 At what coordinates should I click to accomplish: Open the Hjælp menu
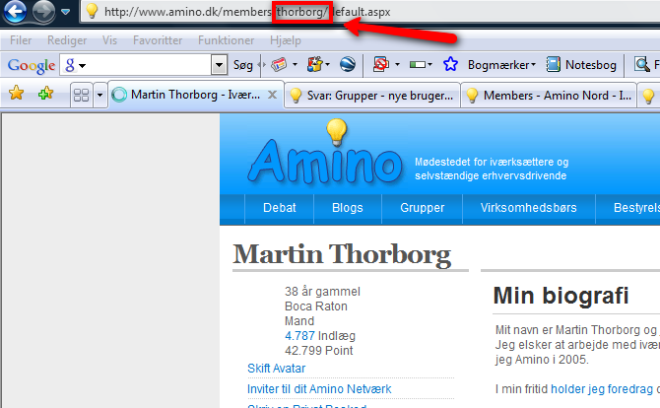tap(286, 40)
